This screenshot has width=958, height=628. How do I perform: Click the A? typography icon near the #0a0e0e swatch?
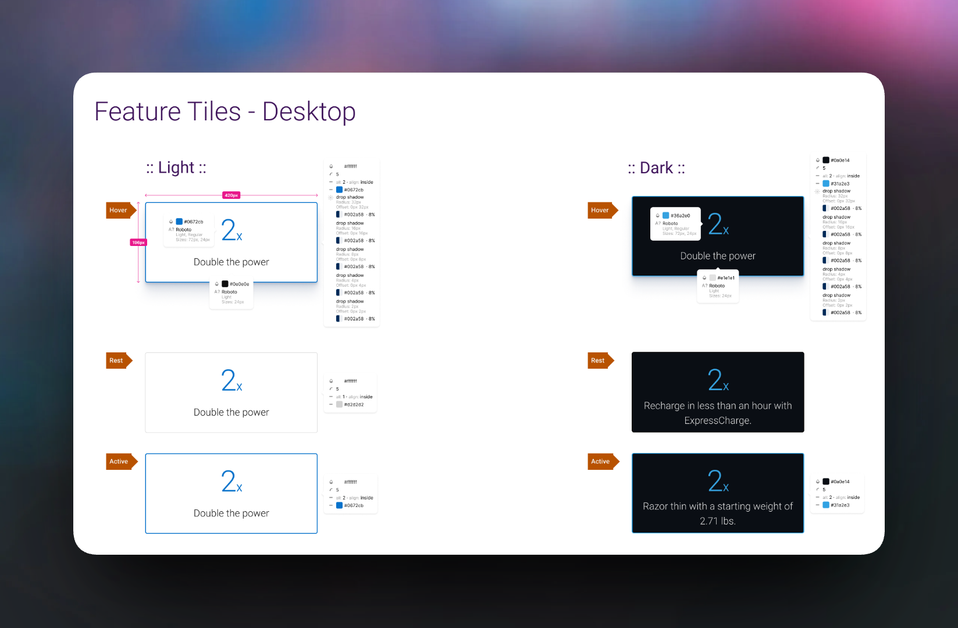217,292
